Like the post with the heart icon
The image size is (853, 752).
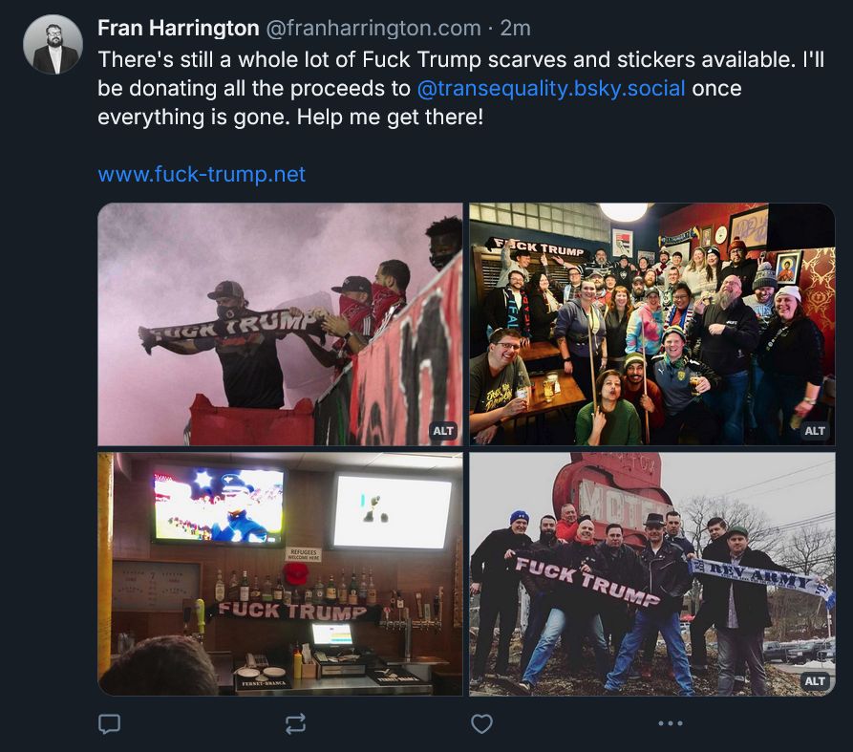(481, 723)
